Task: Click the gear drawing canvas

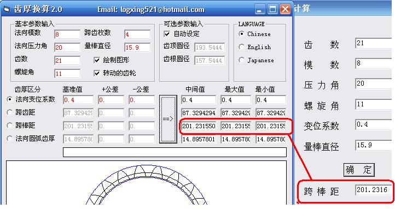Action: 147,183
